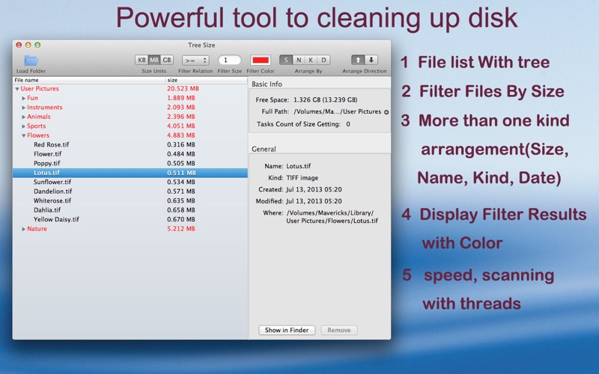Open the red Filter Color swatch
Image resolution: width=599 pixels, height=374 pixels.
[261, 61]
